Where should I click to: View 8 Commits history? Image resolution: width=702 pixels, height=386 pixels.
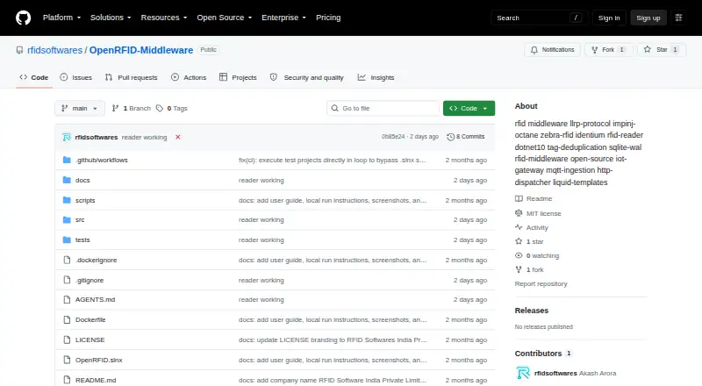pos(466,137)
